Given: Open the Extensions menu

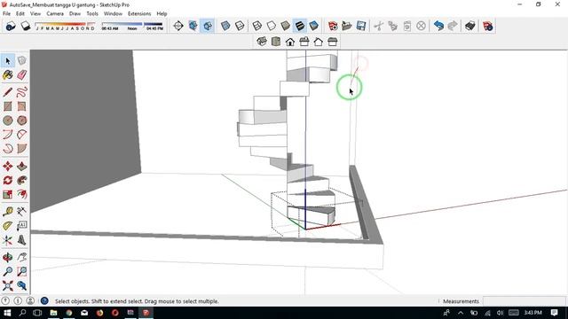Looking at the screenshot, I should tap(139, 14).
